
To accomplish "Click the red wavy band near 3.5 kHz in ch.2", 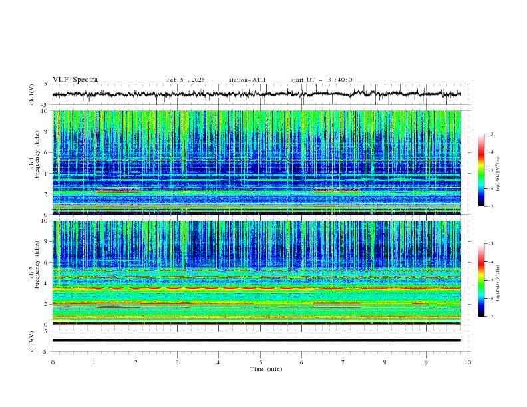I will click(x=256, y=288).
